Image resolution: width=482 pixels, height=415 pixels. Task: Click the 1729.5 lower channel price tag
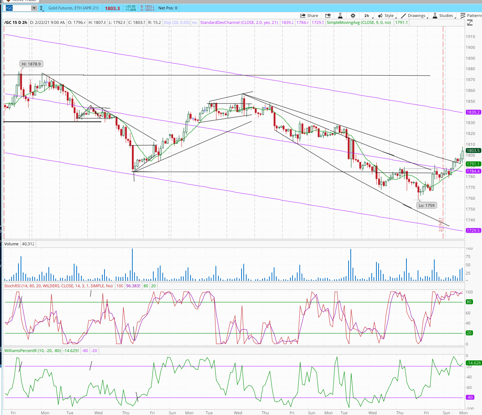(x=473, y=230)
